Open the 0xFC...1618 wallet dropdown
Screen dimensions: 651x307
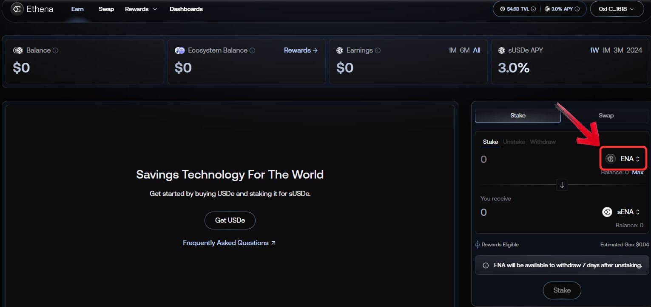[617, 9]
